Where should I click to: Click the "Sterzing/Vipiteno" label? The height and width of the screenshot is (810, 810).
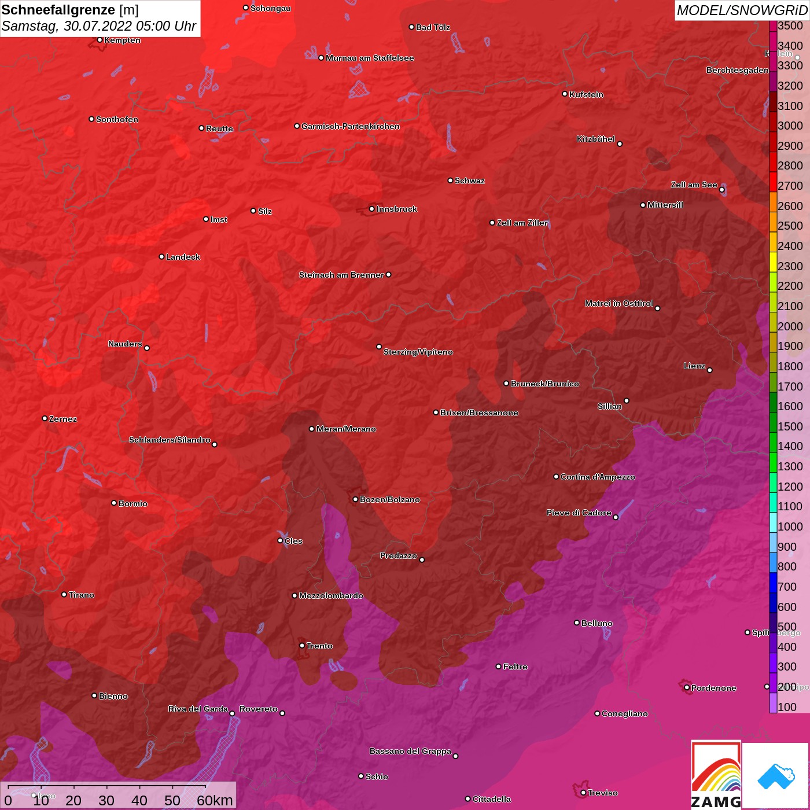[x=418, y=352]
